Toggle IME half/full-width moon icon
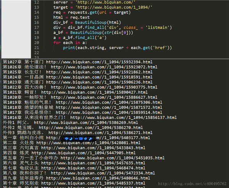Viewport: 229px width, 188px height. tap(71, 138)
